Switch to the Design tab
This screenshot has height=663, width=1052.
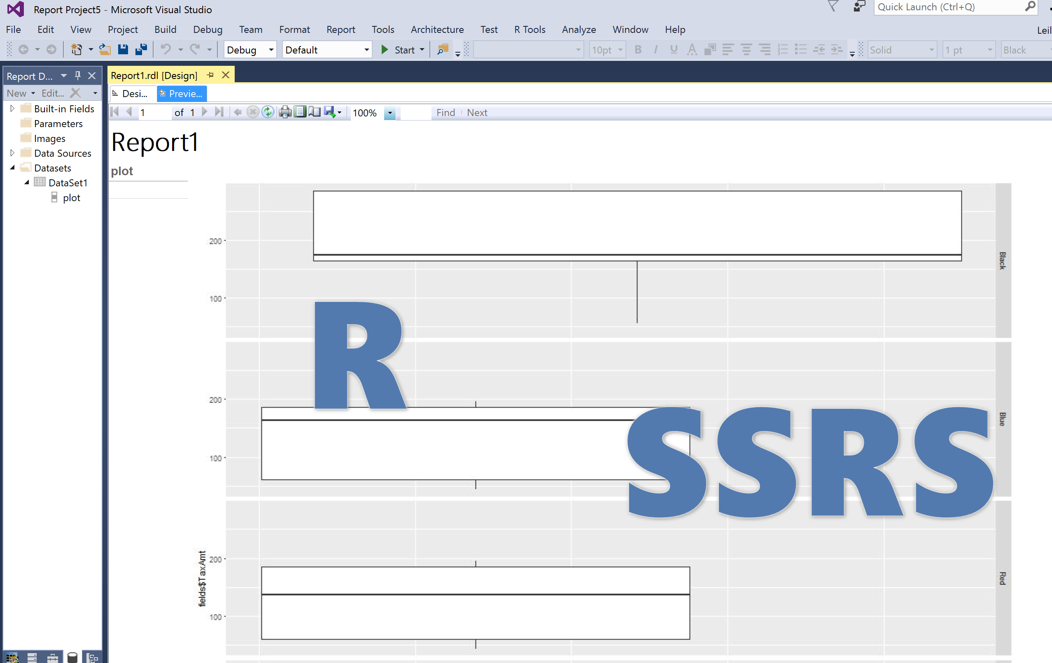(131, 93)
